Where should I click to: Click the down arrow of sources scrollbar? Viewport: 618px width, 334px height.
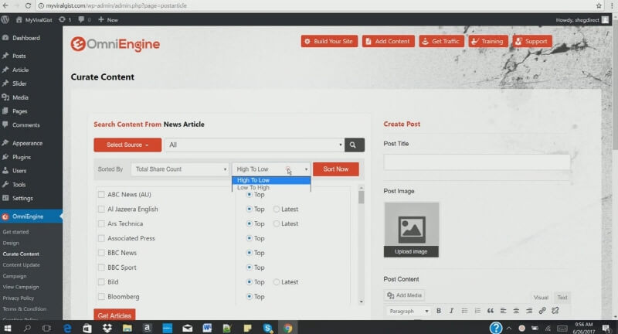(362, 302)
